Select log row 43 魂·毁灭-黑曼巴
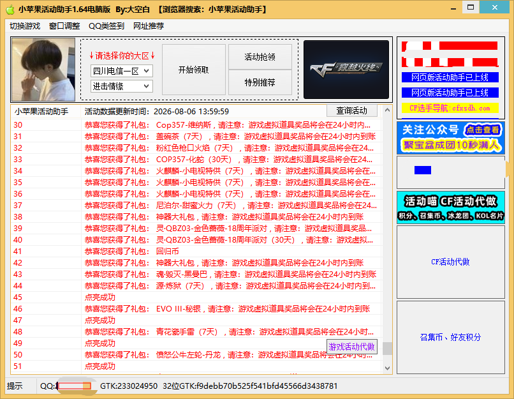Viewport: 514px width, 399px height. (x=196, y=275)
